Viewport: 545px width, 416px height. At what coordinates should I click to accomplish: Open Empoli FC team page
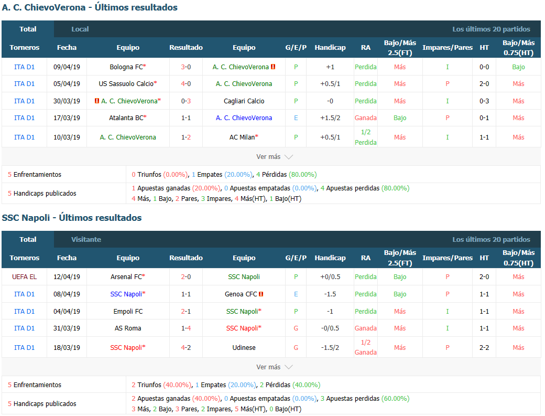point(128,311)
